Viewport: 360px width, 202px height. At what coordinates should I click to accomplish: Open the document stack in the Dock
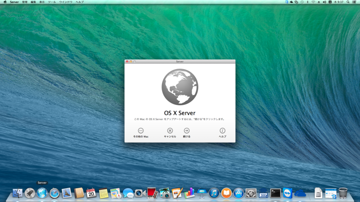pos(319,193)
